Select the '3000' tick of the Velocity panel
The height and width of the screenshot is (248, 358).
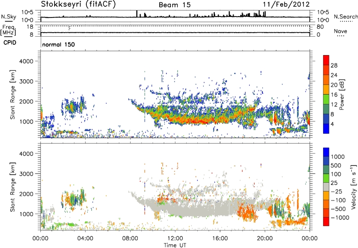pos(26,174)
